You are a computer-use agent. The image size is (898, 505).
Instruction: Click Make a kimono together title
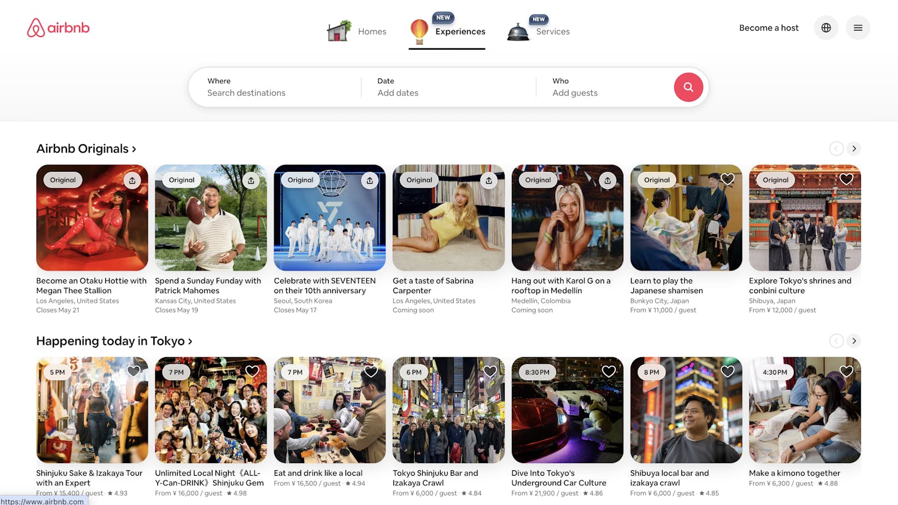point(794,473)
